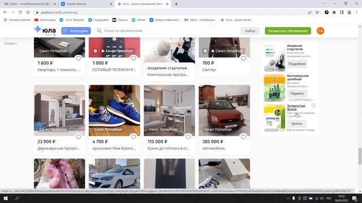This screenshot has width=362, height=203.
Task: Click the page vertical scrollbar thumb
Action: click(360, 156)
